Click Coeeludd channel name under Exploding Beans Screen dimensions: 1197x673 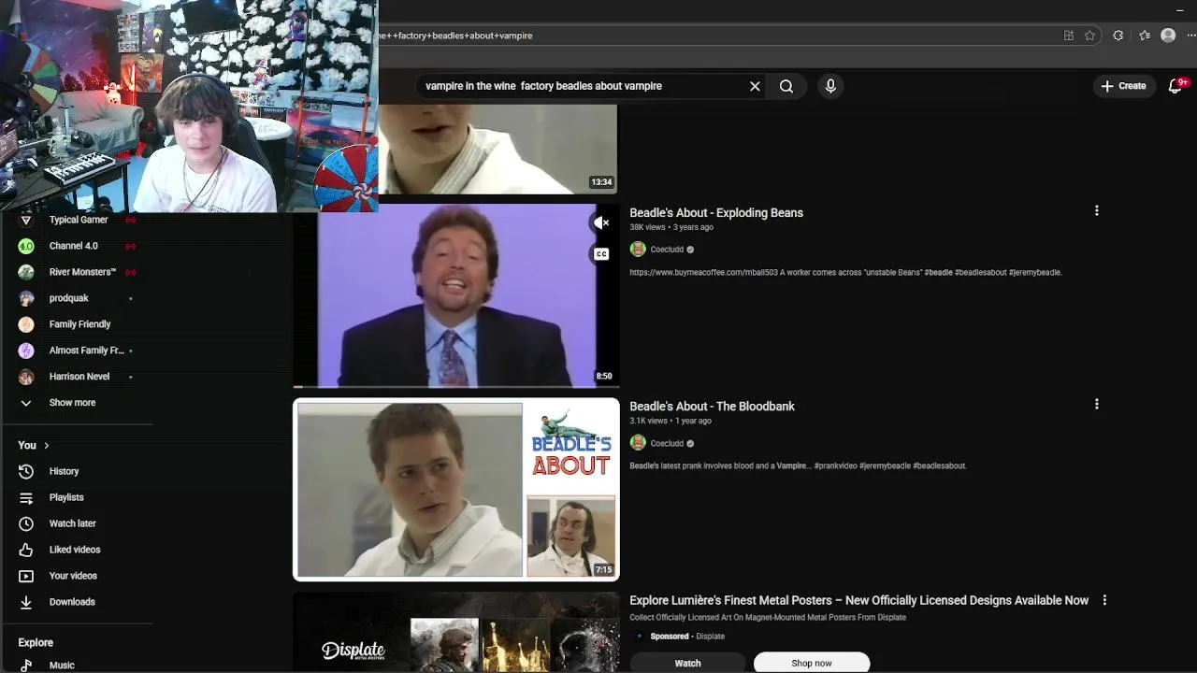667,250
